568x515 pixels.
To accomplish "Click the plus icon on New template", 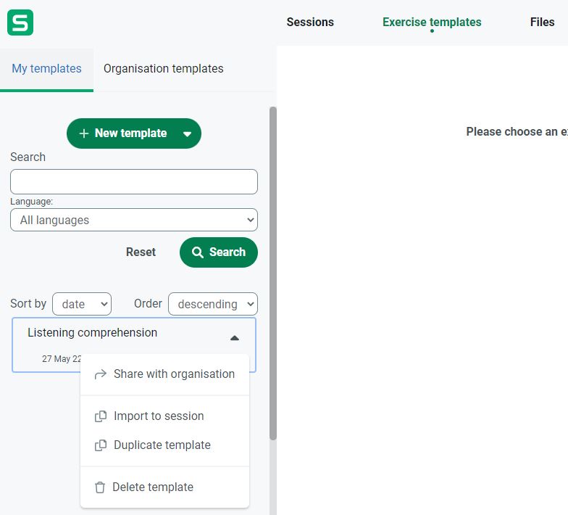I will click(84, 133).
